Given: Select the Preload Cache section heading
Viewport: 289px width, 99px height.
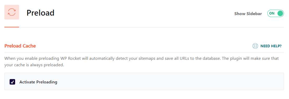Looking at the screenshot, I should coord(20,46).
